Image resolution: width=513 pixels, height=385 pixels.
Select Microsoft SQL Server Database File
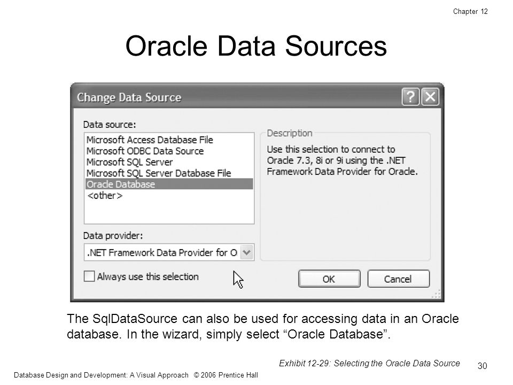coord(159,173)
